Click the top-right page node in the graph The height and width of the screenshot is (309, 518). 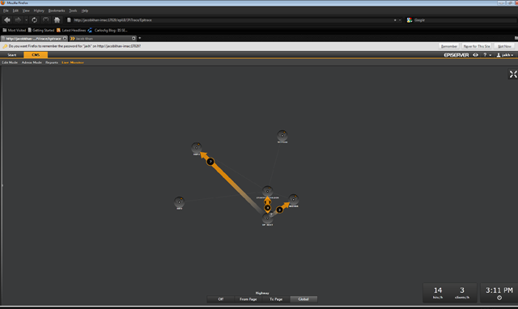click(x=282, y=135)
